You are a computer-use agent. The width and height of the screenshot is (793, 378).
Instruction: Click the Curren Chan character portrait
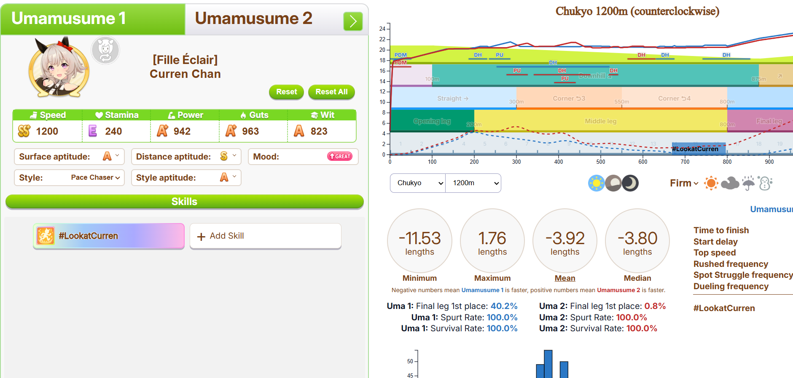click(59, 67)
